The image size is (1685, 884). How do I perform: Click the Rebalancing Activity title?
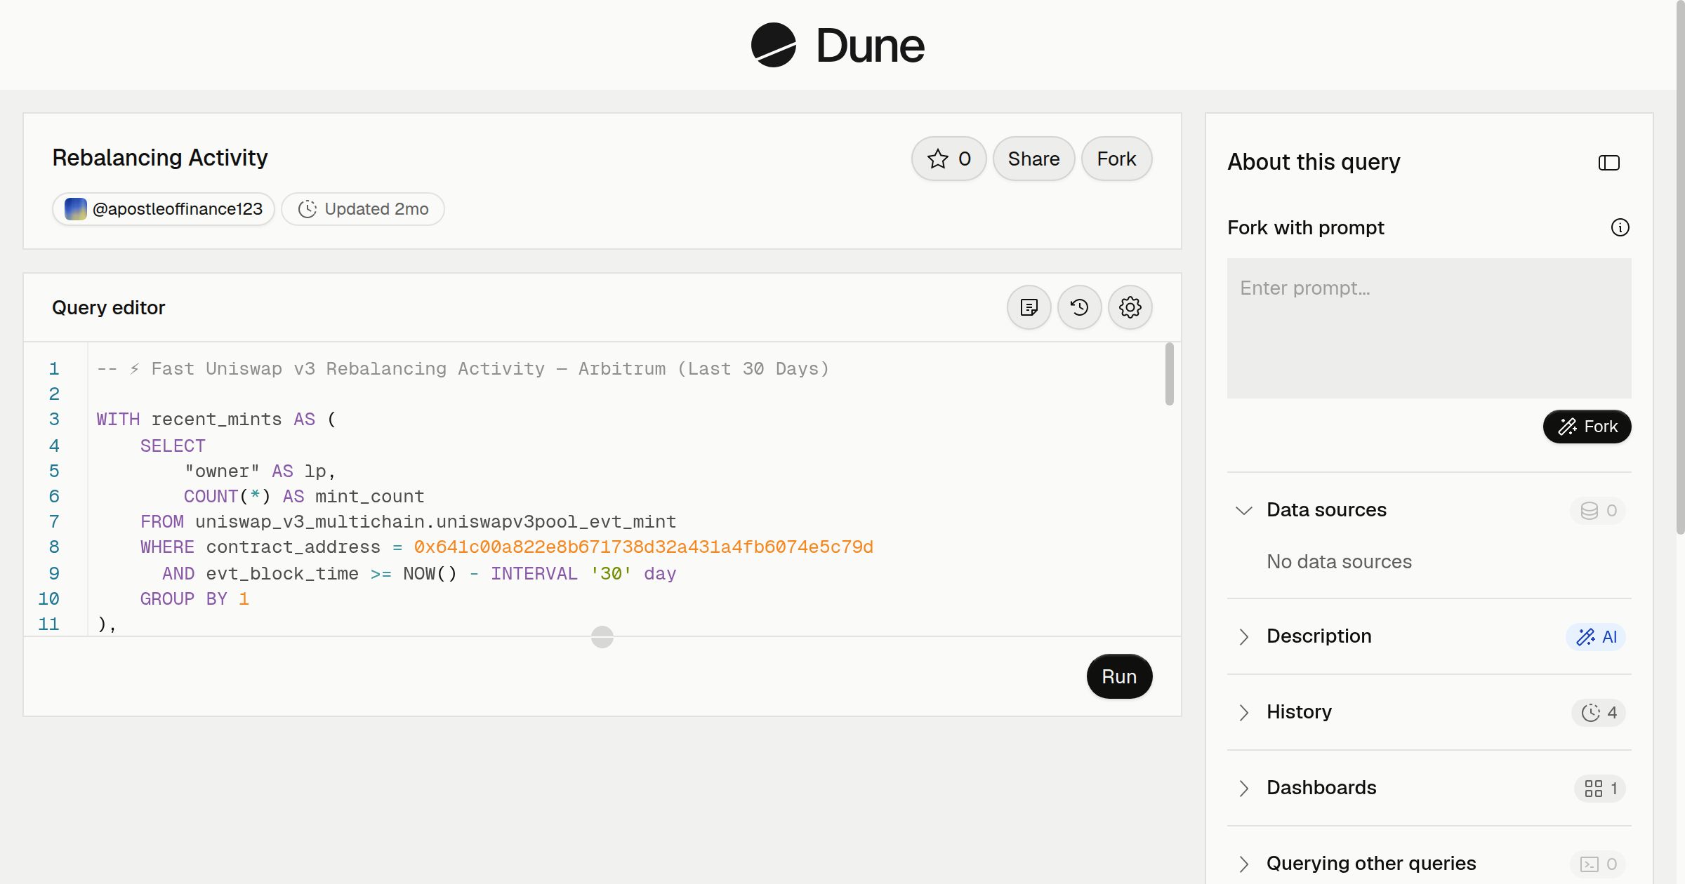pos(160,158)
